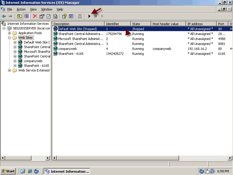Image resolution: width=233 pixels, height=175 pixels.
Task: Click the Default Web Site tree icon
Action: [20, 42]
